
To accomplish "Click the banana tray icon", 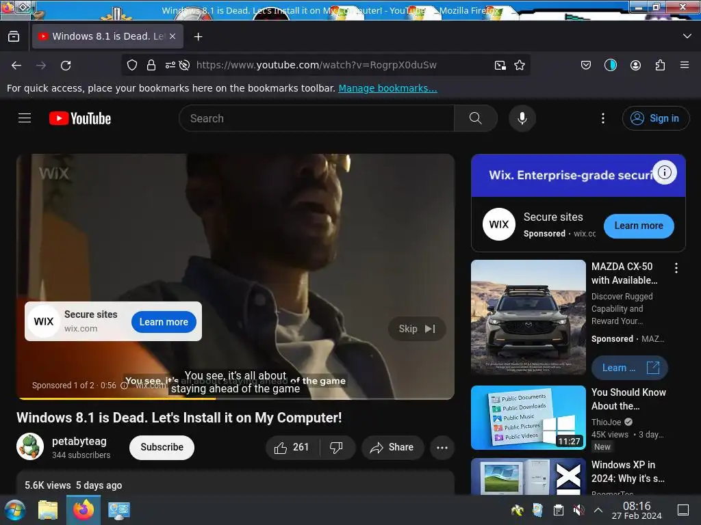I will [x=518, y=510].
